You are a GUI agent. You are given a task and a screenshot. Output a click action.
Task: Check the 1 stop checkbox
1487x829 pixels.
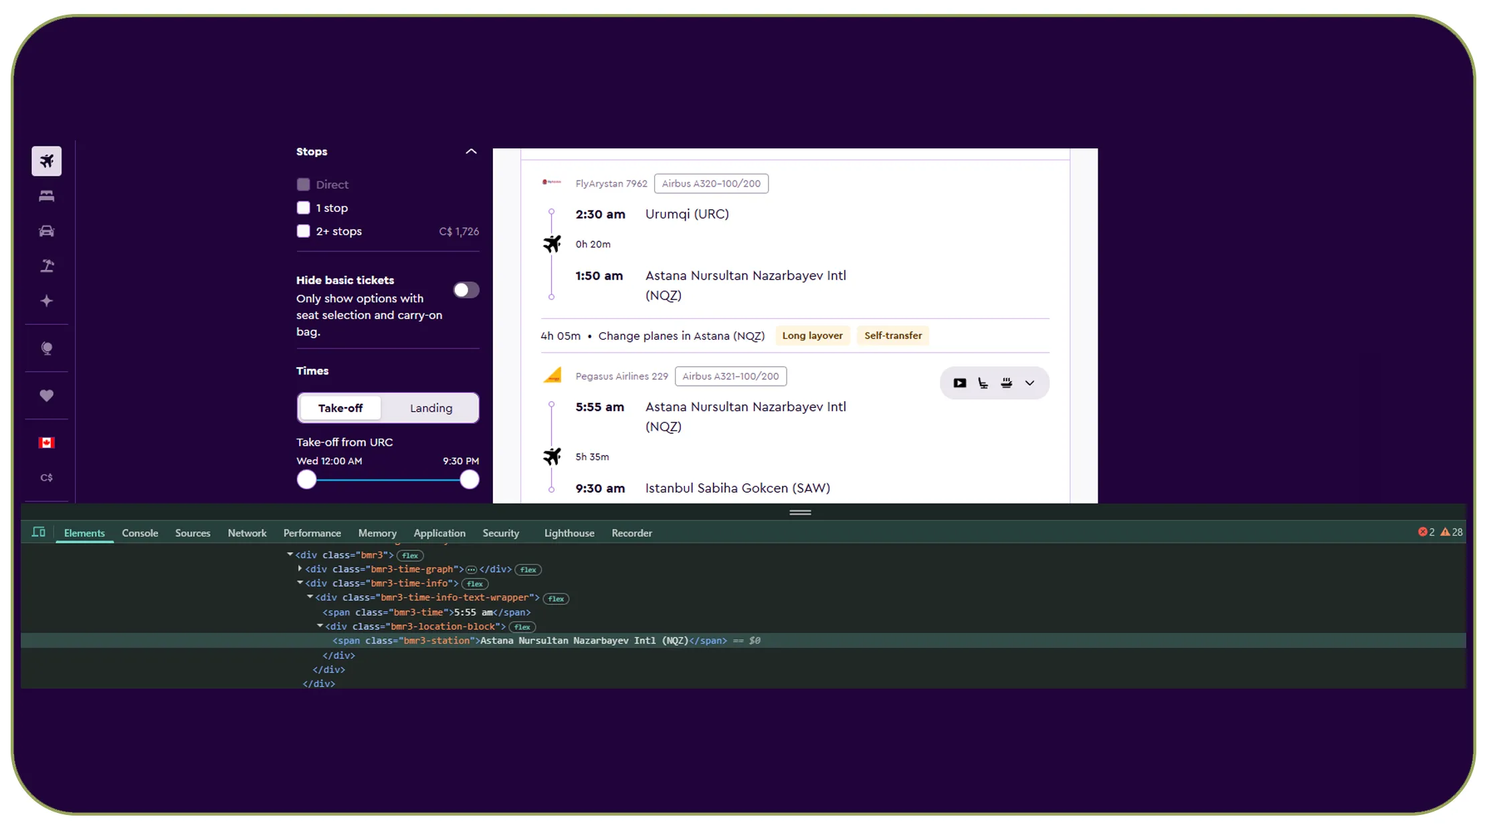[x=303, y=208]
